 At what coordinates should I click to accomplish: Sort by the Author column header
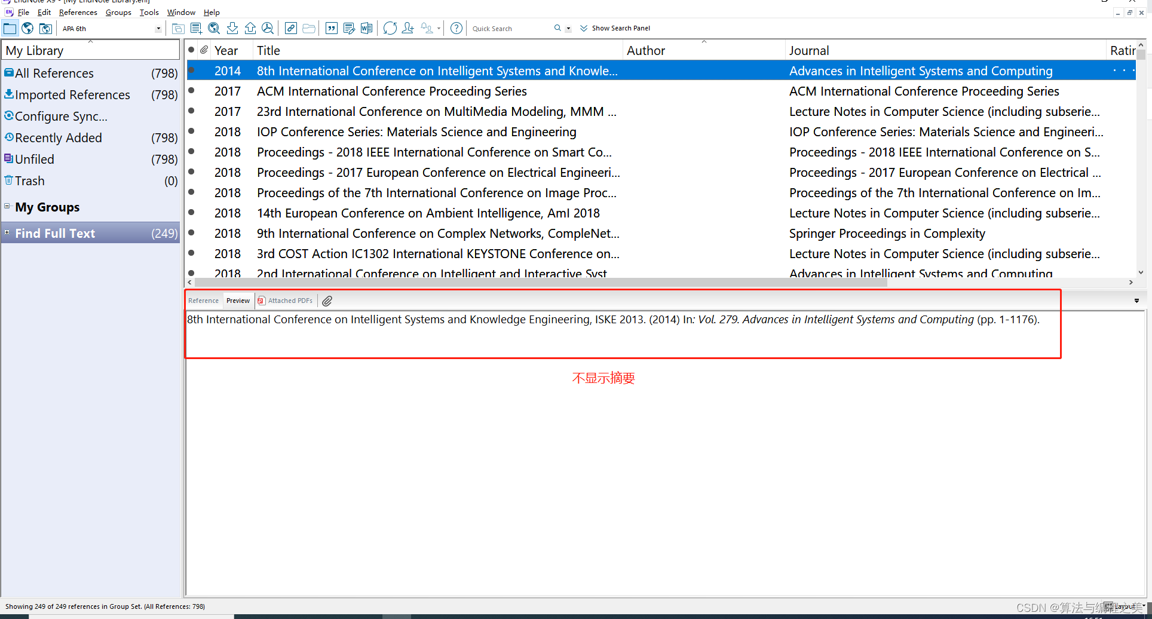[704, 50]
